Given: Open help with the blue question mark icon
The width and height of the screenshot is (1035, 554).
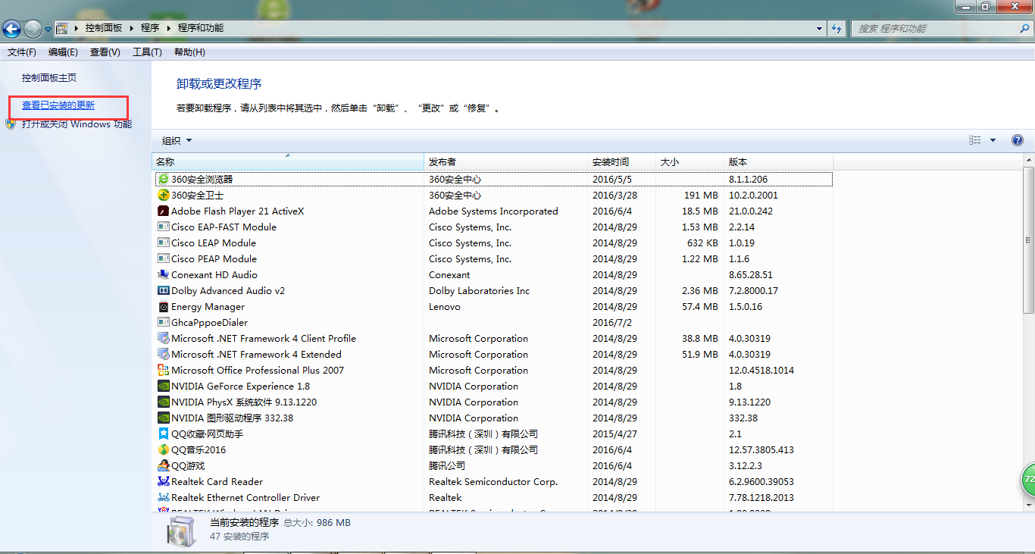Looking at the screenshot, I should point(1018,140).
